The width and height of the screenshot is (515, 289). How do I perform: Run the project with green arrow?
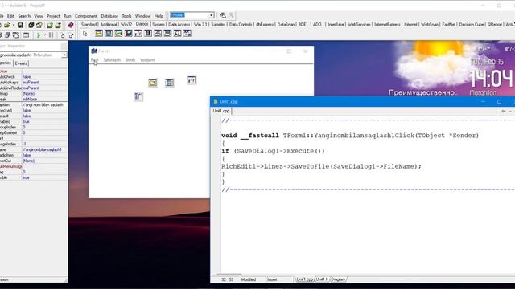coord(39,35)
